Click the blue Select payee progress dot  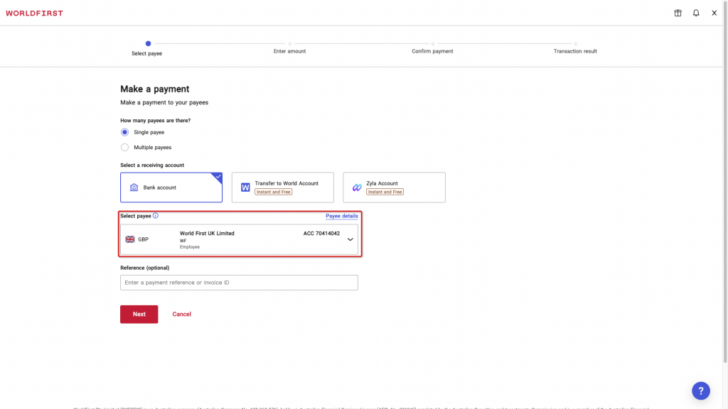tap(146, 43)
